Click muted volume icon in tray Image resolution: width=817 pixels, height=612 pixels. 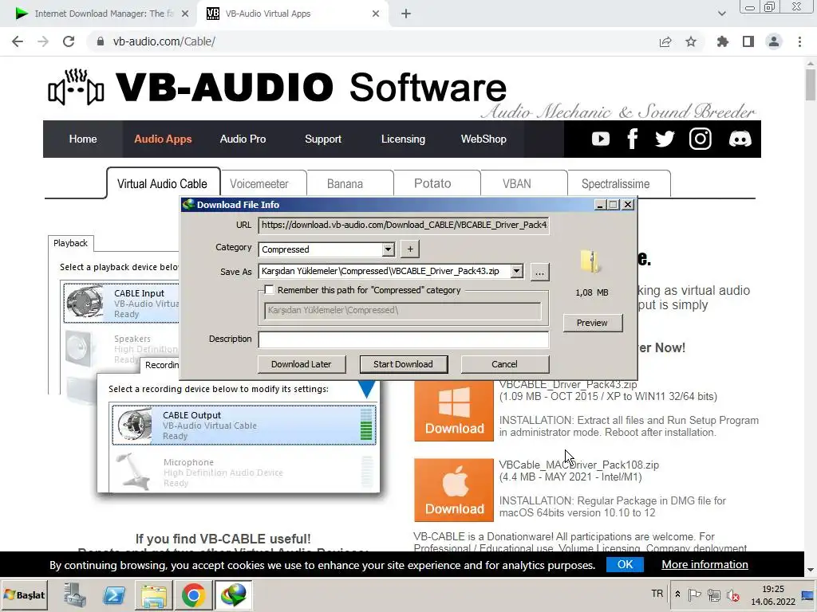(732, 594)
